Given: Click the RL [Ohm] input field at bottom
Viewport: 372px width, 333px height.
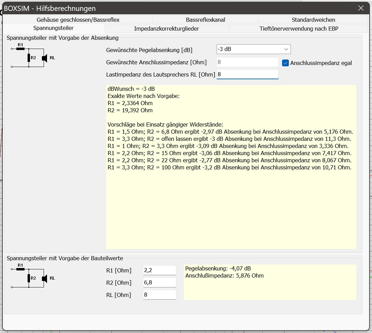Looking at the screenshot, I should (x=159, y=295).
